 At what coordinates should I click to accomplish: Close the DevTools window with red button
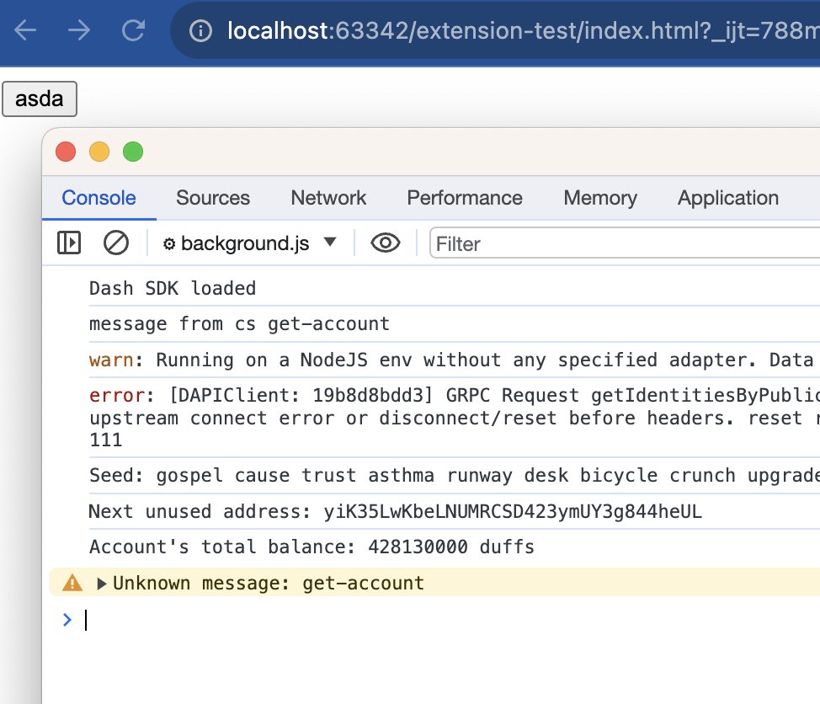click(66, 152)
